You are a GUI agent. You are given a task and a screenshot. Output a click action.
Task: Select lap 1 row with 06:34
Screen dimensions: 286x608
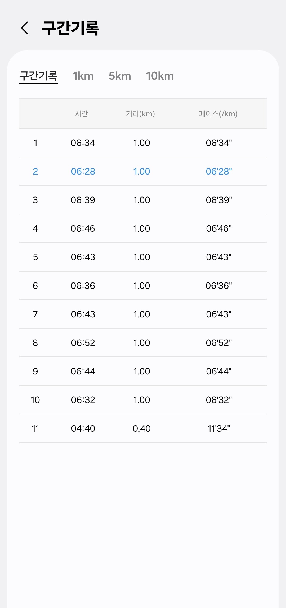coord(143,143)
